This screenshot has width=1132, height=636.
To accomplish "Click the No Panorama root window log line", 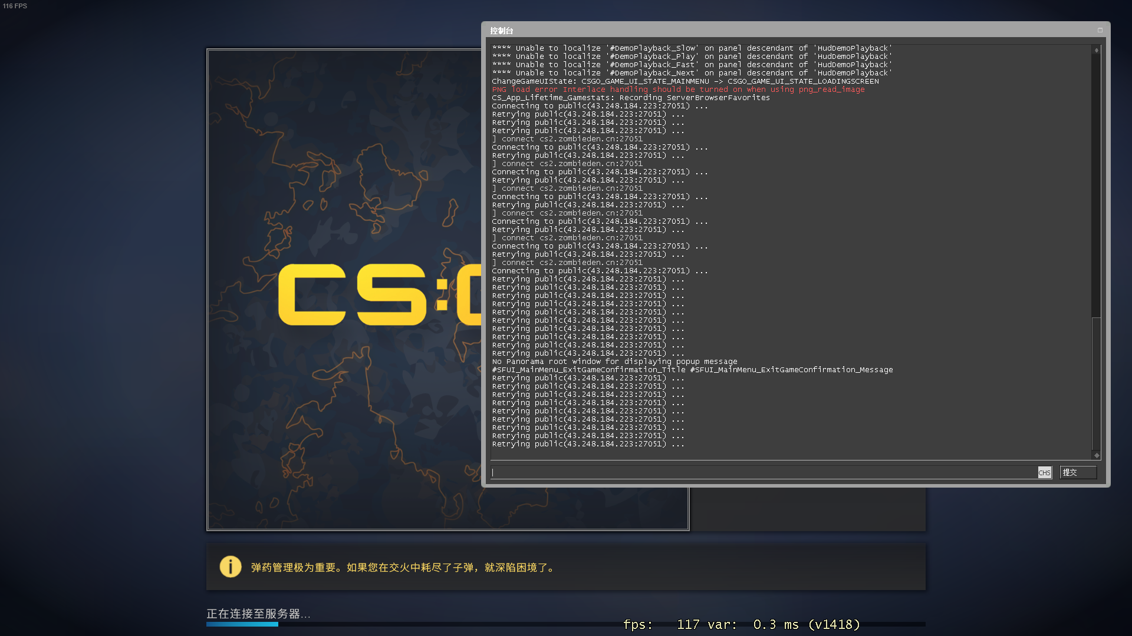I will pos(614,362).
